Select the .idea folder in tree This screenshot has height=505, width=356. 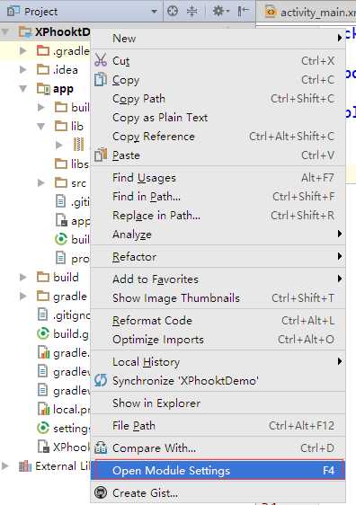(x=58, y=69)
